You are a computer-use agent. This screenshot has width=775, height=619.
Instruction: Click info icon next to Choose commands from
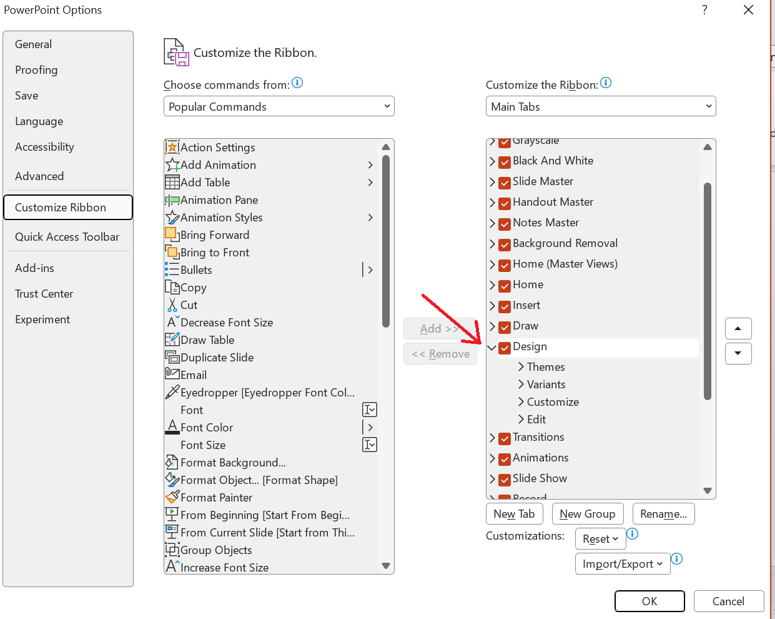[x=297, y=83]
